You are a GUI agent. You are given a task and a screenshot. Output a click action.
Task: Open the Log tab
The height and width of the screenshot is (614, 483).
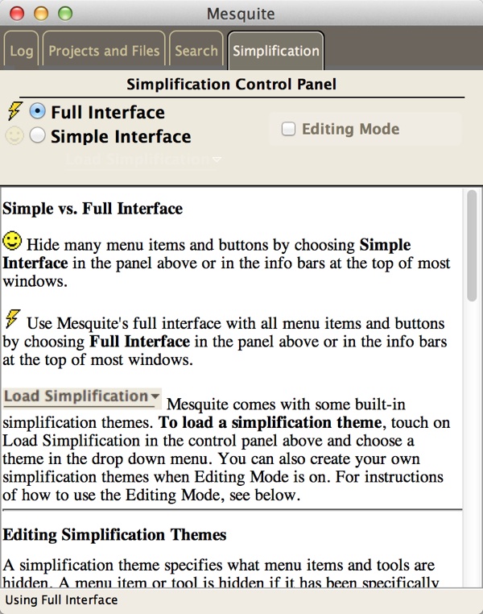(22, 51)
